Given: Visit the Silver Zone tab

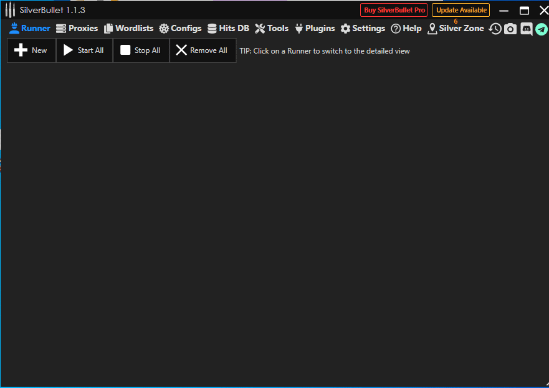Looking at the screenshot, I should coord(456,29).
